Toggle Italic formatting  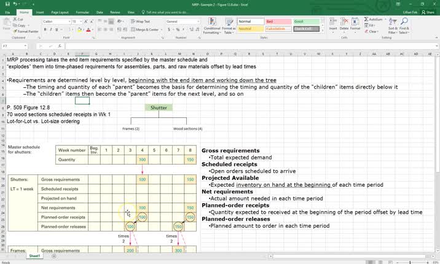pyautogui.click(x=51, y=29)
